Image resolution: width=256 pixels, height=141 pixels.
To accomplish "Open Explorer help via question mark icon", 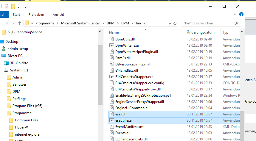I will tap(241, 14).
